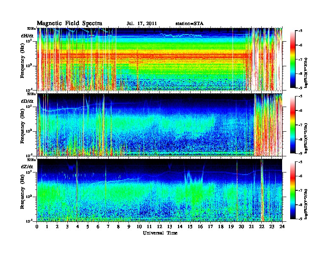The height and width of the screenshot is (260, 336).
Task: Click the dD/dt panel "Frequency (Hz)" label
Action: [22, 126]
